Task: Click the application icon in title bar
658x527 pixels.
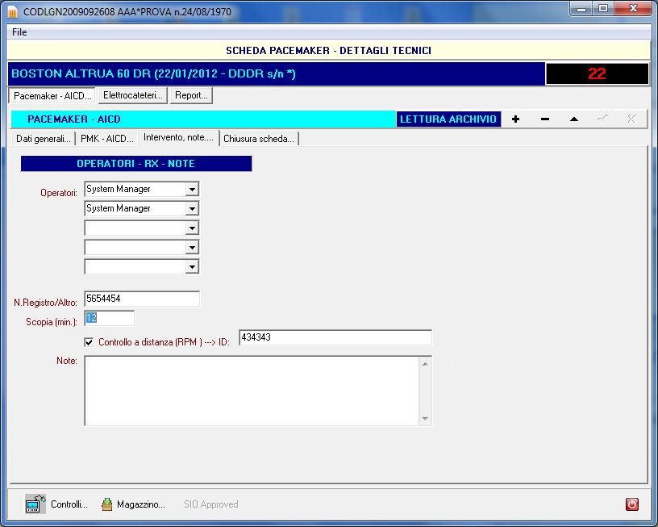Action: pyautogui.click(x=13, y=12)
